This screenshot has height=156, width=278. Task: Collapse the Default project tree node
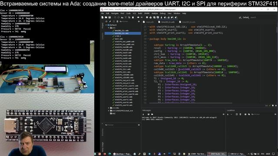coord(106,25)
